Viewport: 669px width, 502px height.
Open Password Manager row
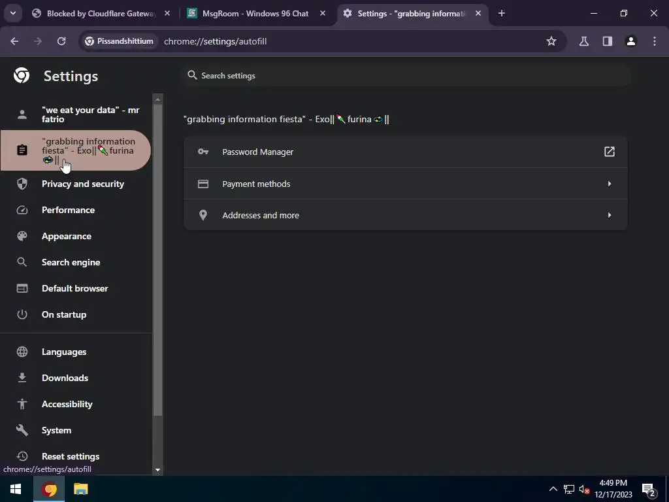(405, 152)
